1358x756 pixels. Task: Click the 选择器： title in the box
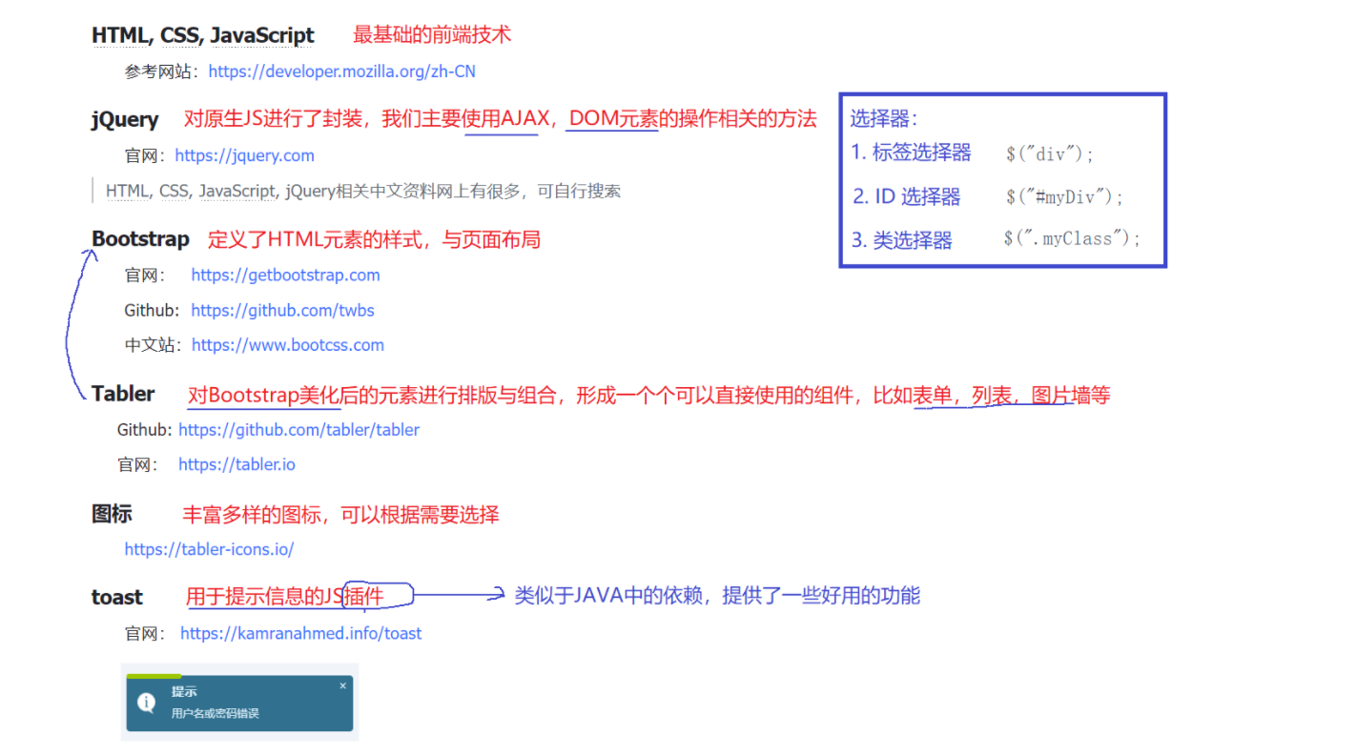[883, 118]
